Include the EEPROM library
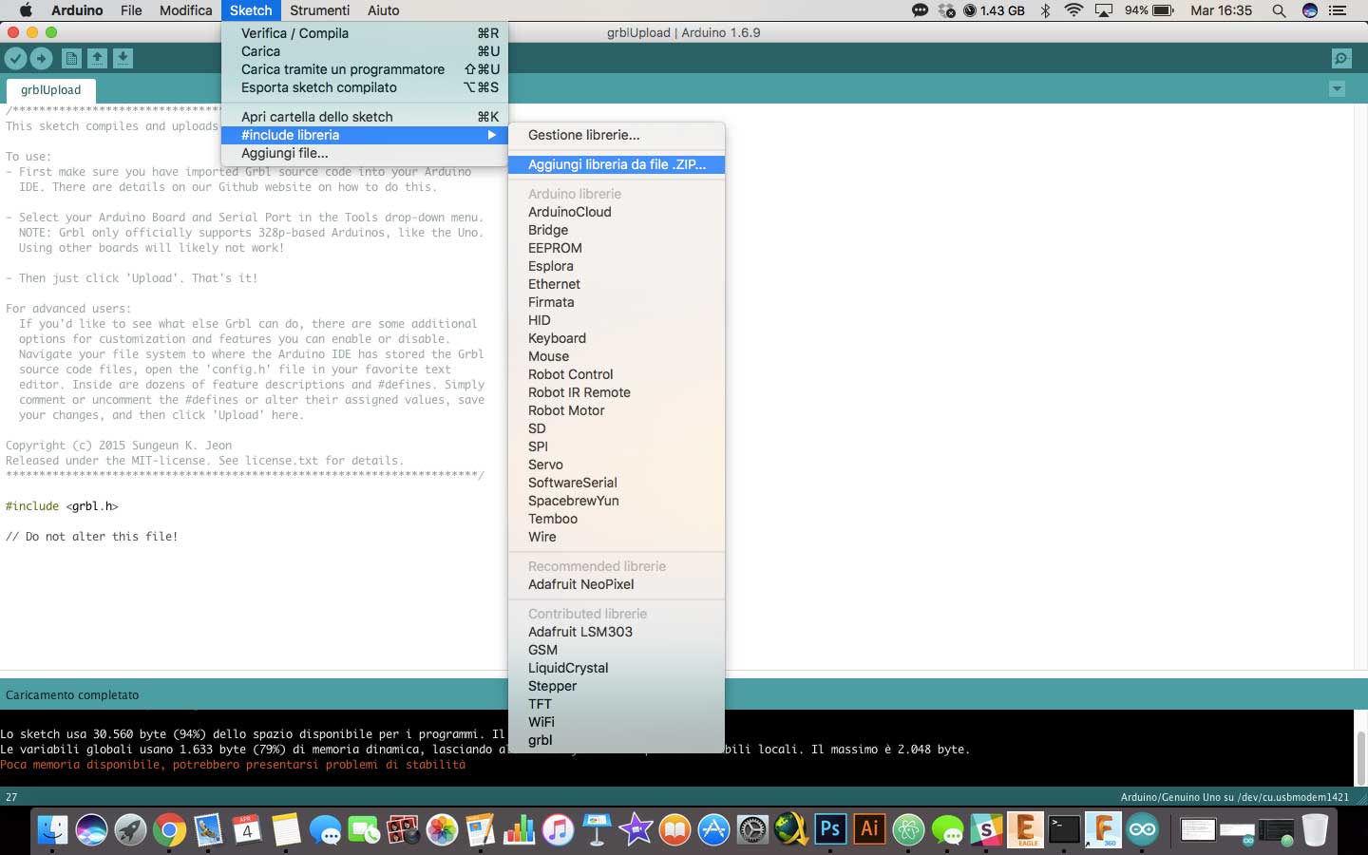The height and width of the screenshot is (855, 1368). 617,248
